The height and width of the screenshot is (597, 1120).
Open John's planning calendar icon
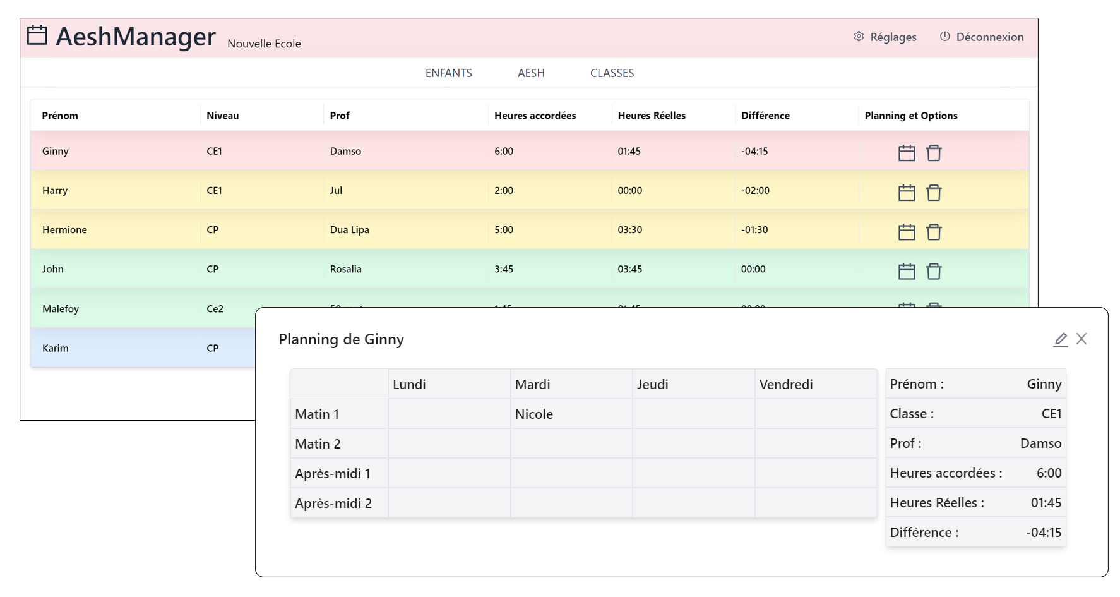(x=906, y=271)
